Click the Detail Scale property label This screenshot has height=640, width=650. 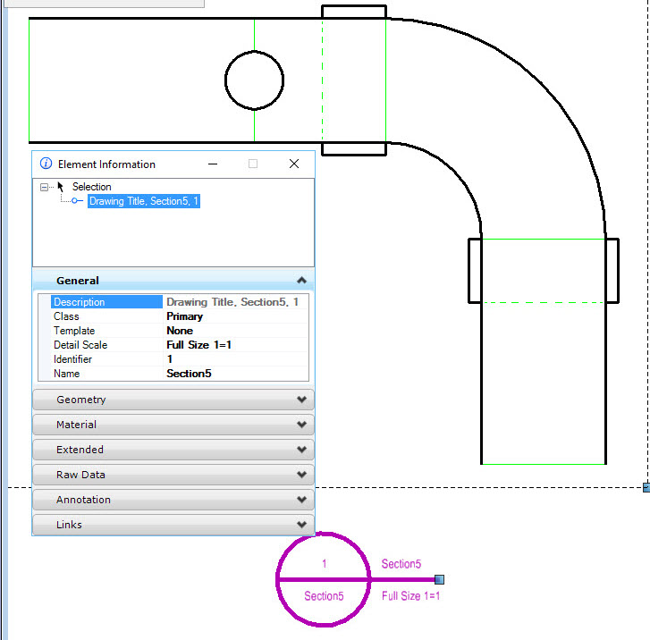click(80, 345)
